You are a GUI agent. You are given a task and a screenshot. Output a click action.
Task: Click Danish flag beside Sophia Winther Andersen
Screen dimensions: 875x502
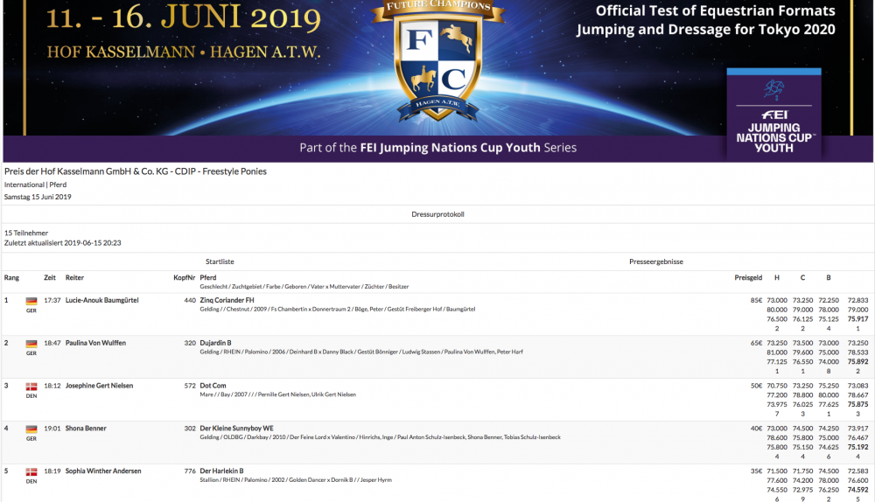click(x=32, y=472)
